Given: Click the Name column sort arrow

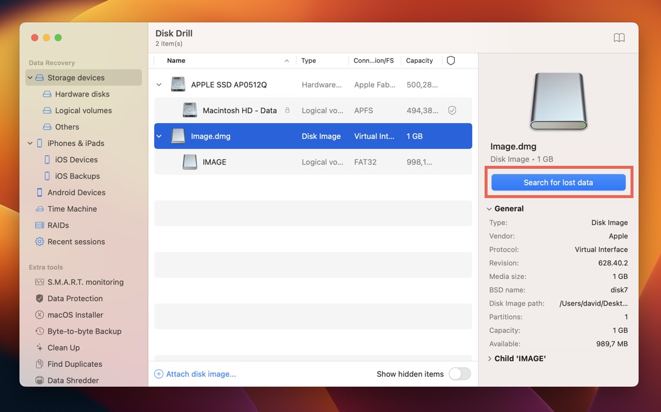Looking at the screenshot, I should click(x=287, y=61).
